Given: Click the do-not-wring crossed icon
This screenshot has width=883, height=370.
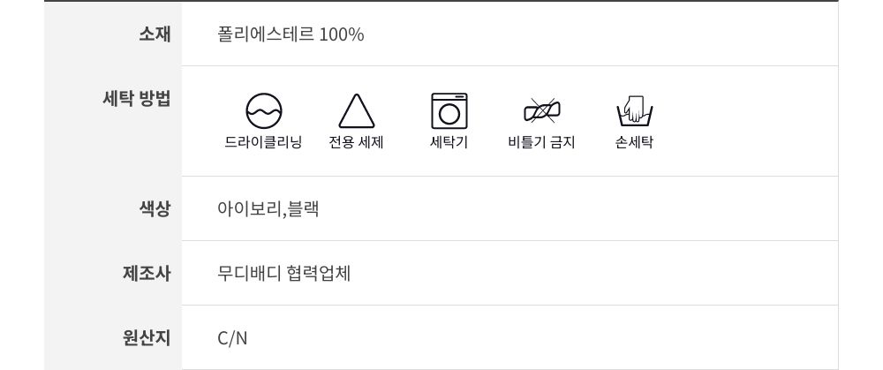Looking at the screenshot, I should [x=541, y=111].
